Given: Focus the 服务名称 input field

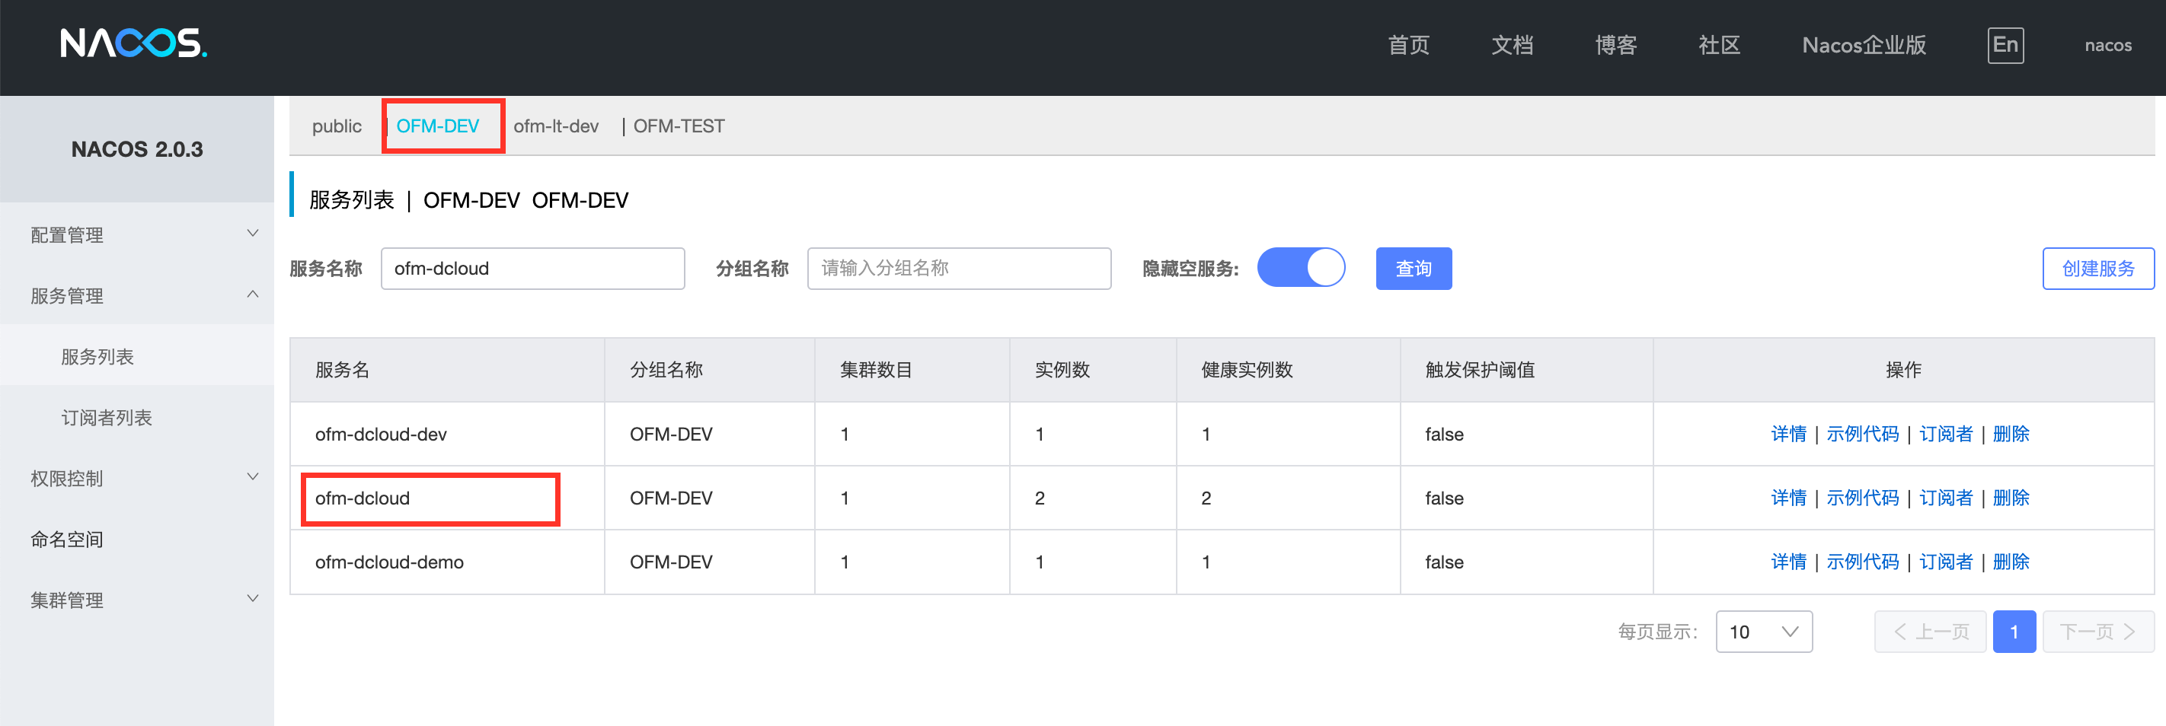Looking at the screenshot, I should (532, 268).
